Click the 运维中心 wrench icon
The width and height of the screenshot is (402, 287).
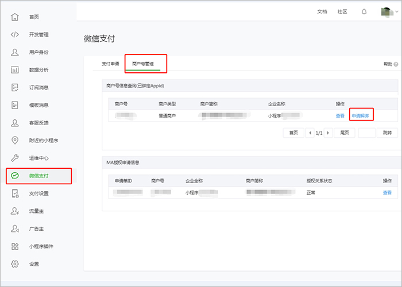[x=15, y=158]
